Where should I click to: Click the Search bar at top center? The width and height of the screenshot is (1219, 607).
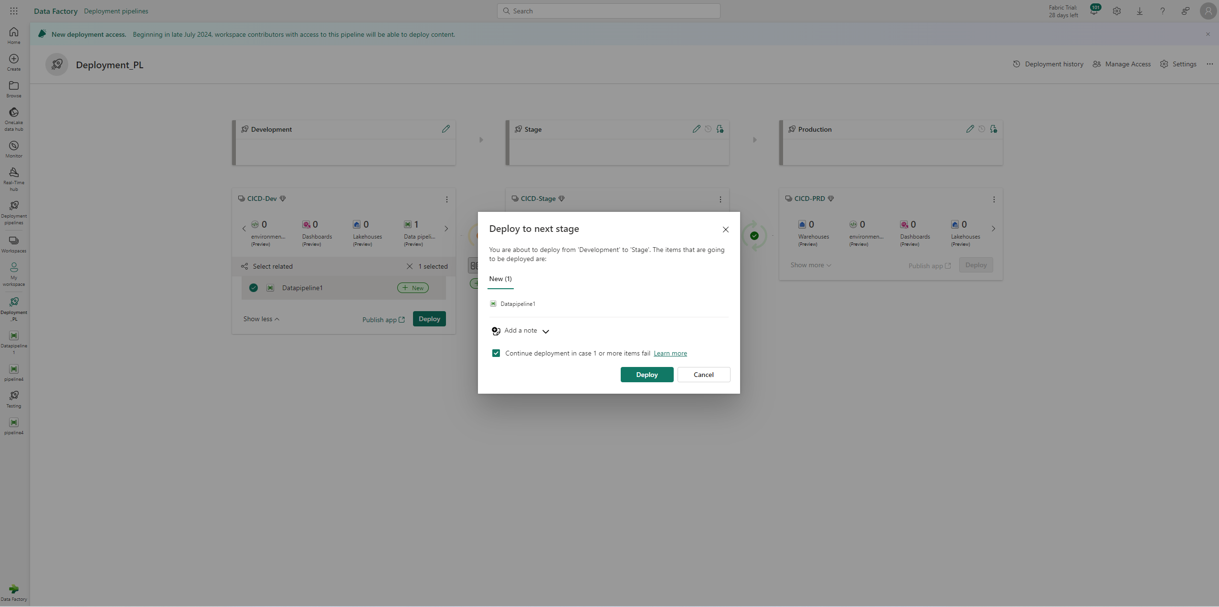click(609, 11)
